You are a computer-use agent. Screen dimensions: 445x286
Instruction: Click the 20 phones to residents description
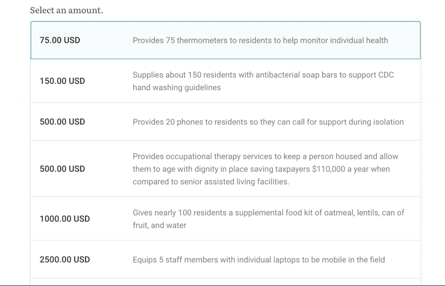click(x=268, y=122)
